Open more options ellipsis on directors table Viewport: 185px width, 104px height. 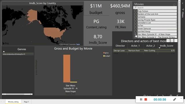click(176, 41)
